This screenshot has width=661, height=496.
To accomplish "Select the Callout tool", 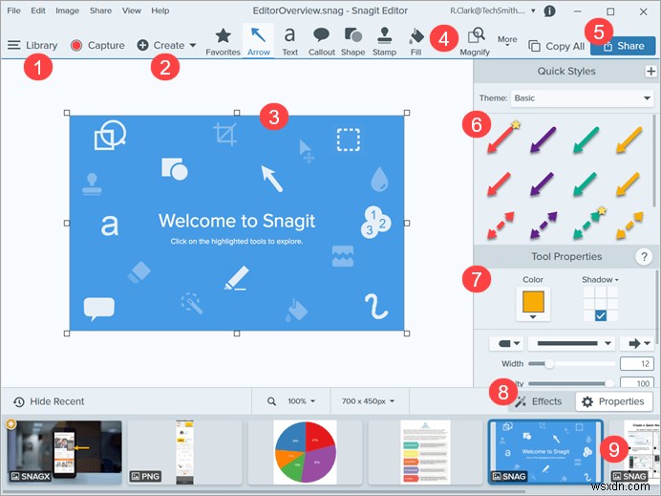I will coord(321,41).
